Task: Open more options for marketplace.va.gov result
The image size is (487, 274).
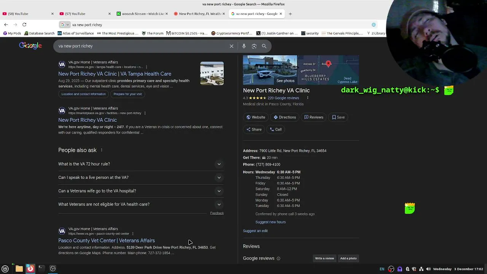Action: click(x=145, y=113)
